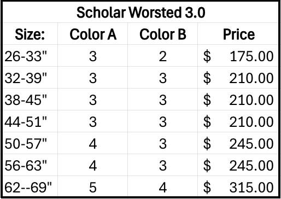Viewport: 281px width, 199px height.
Task: Select the 38-45" size cell
Action: [x=30, y=99]
